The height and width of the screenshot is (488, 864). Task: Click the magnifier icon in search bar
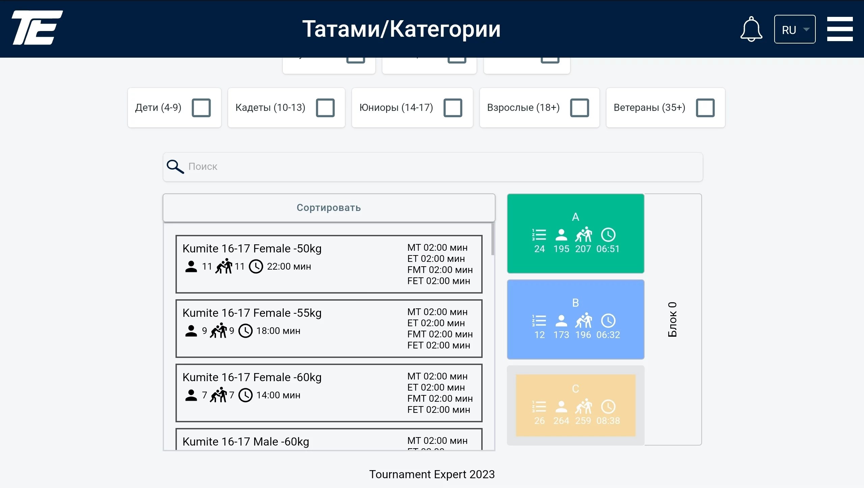pyautogui.click(x=175, y=166)
